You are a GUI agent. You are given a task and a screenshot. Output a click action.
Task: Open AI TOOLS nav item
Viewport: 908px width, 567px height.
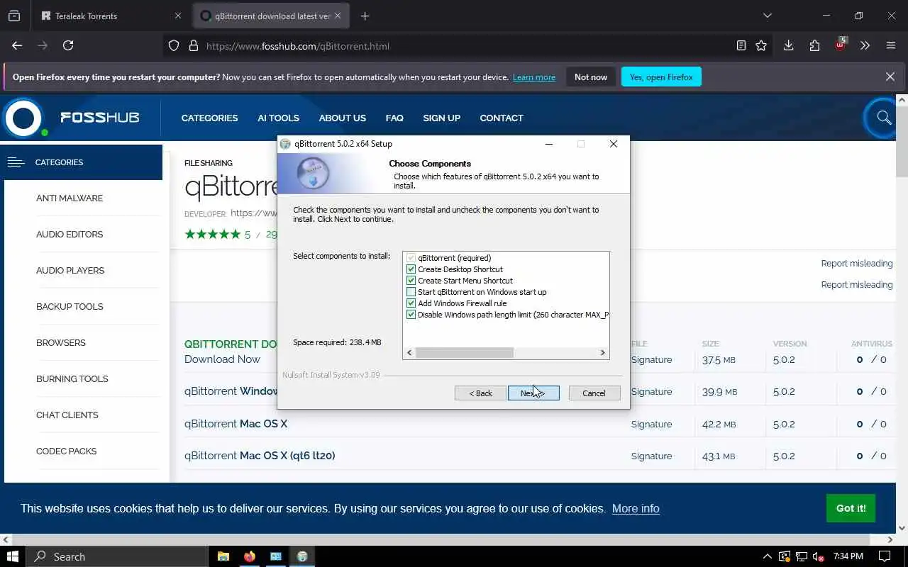[x=278, y=118]
